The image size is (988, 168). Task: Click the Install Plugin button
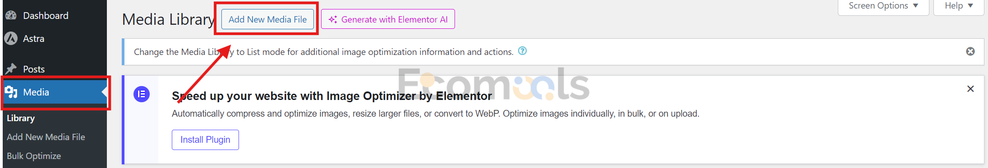(x=205, y=140)
